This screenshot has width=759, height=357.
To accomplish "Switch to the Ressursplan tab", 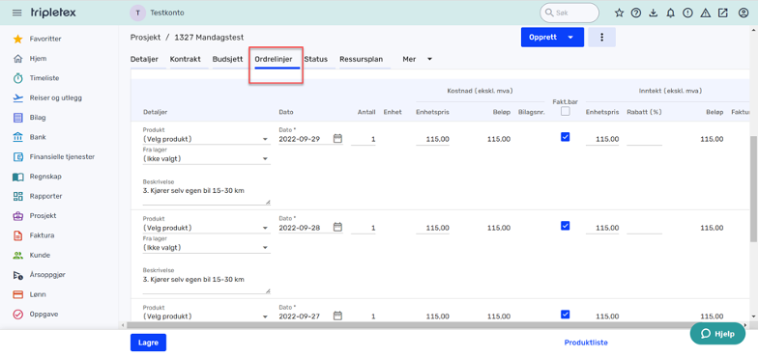I will pos(361,60).
